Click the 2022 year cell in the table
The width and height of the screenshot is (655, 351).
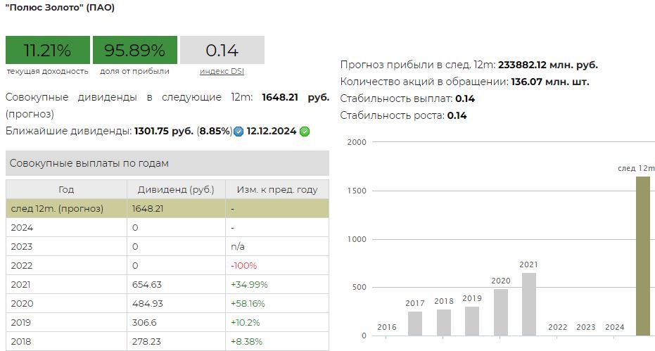[x=66, y=266]
